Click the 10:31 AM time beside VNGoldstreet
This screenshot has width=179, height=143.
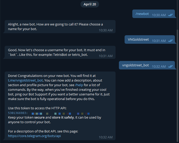click(159, 41)
